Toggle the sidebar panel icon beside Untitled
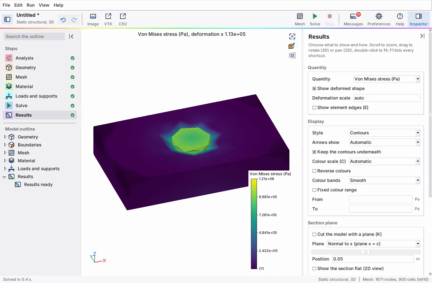 coord(7,19)
